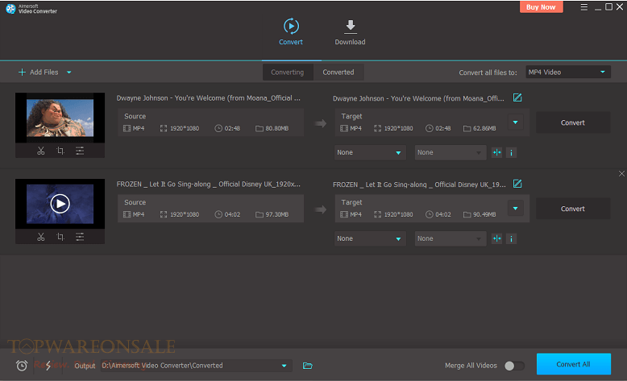Click the Add Files button
This screenshot has height=381, width=627.
[39, 72]
